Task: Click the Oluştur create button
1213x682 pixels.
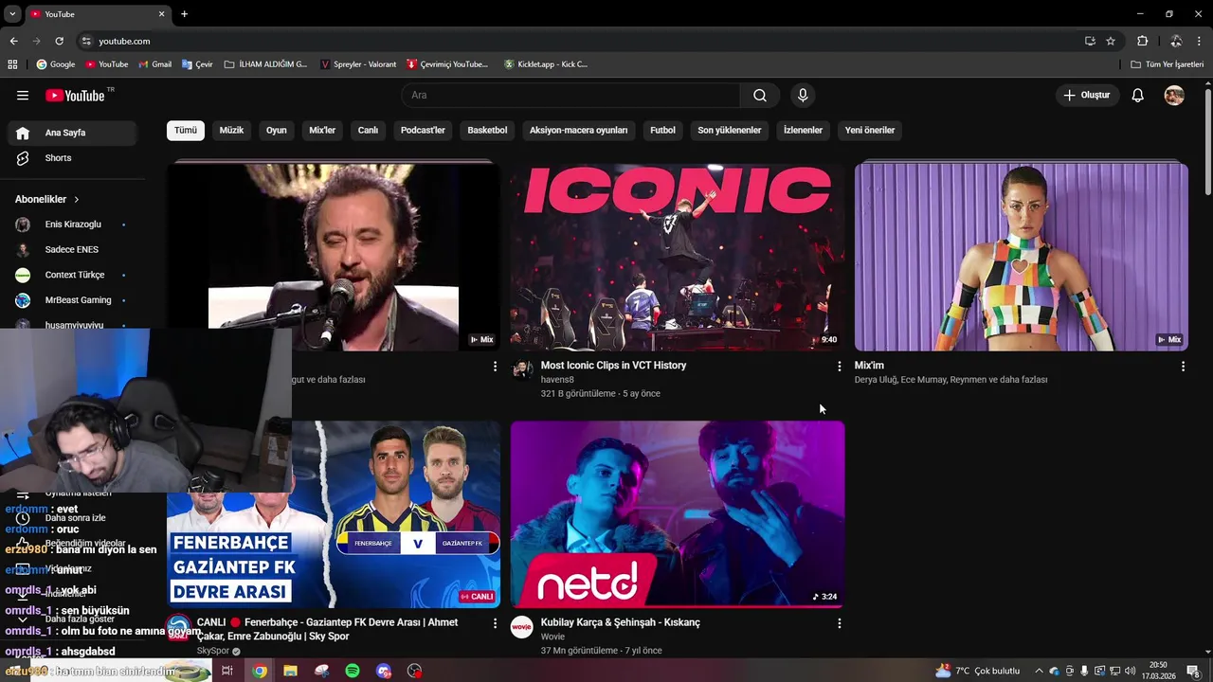Action: 1087,95
